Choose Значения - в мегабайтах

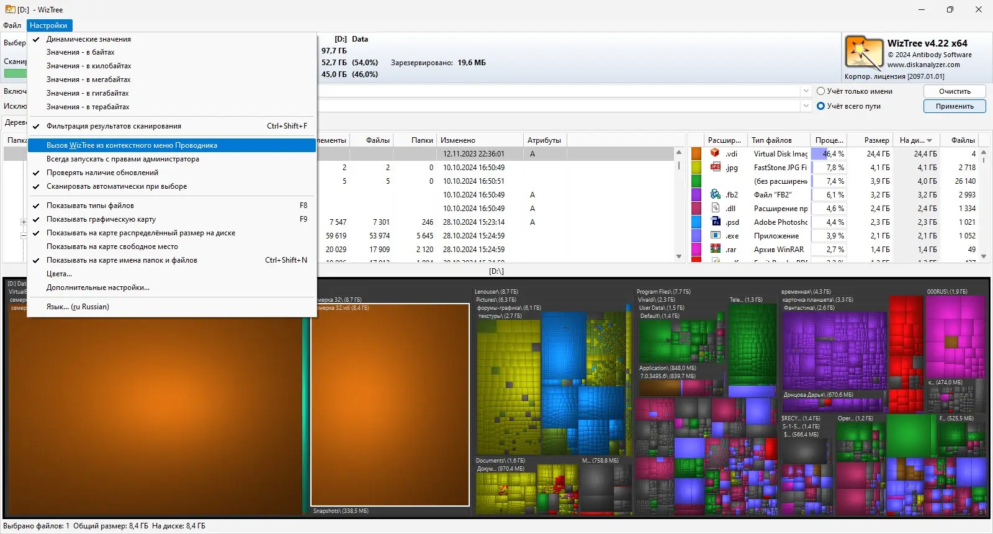[x=172, y=79]
